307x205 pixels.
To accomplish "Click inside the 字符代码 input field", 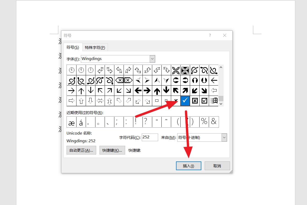I will [x=150, y=137].
